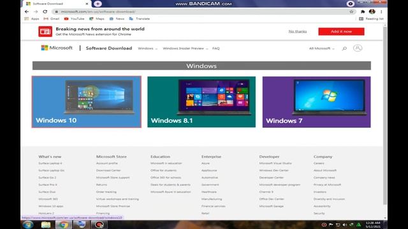Open the Chrome profile avatar

[372, 11]
